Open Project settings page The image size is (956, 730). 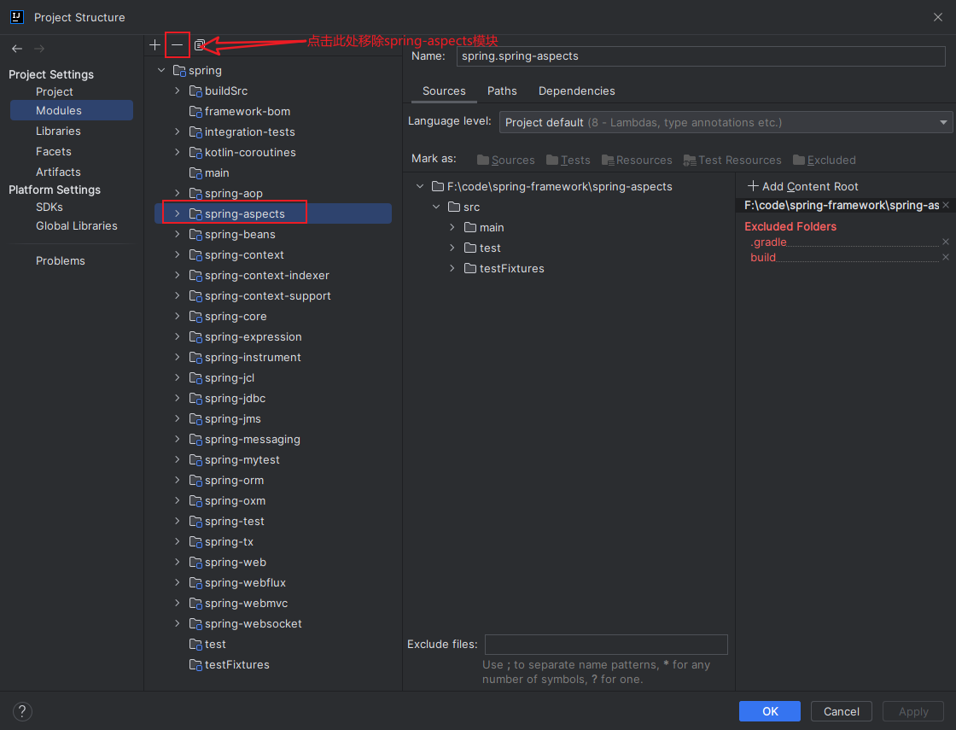[55, 91]
